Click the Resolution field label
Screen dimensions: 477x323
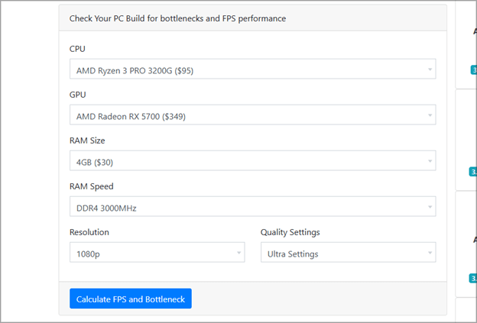tap(89, 231)
